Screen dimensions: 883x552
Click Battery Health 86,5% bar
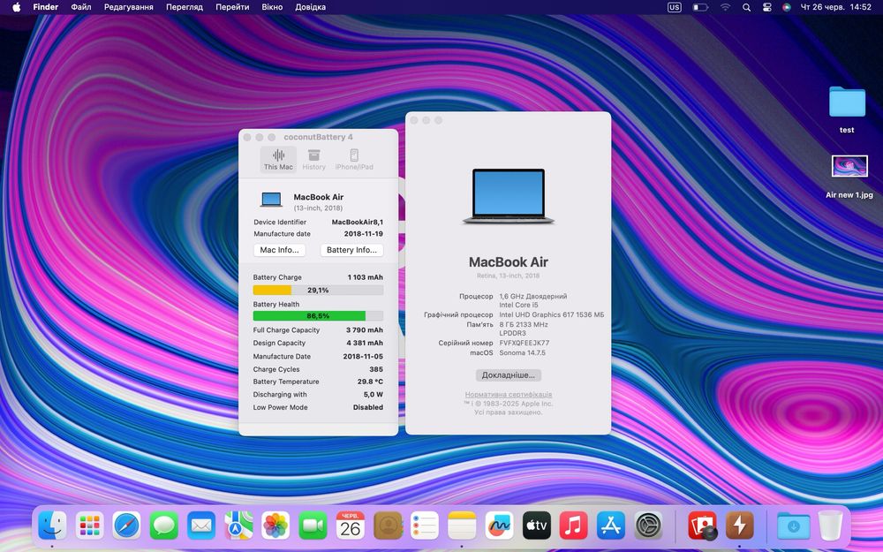(318, 316)
